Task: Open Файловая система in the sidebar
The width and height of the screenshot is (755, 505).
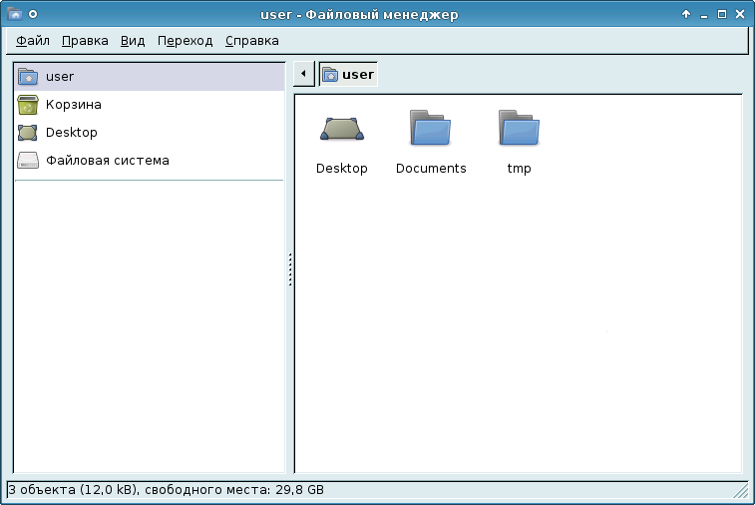Action: 107,160
